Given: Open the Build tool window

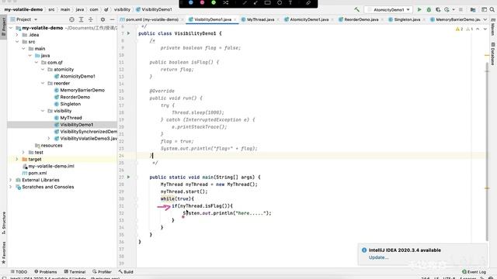Looking at the screenshot, I should [x=126, y=272].
